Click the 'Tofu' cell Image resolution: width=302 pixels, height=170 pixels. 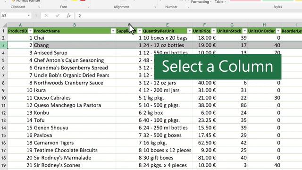point(75,120)
